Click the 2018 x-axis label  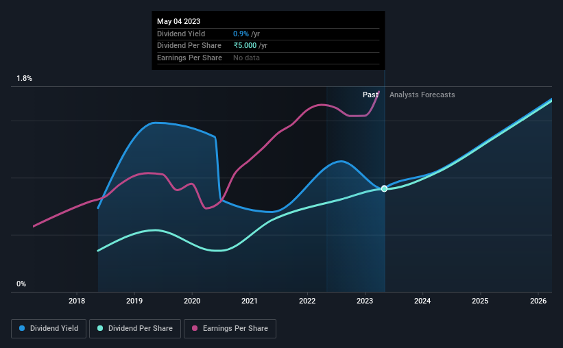[x=77, y=301]
